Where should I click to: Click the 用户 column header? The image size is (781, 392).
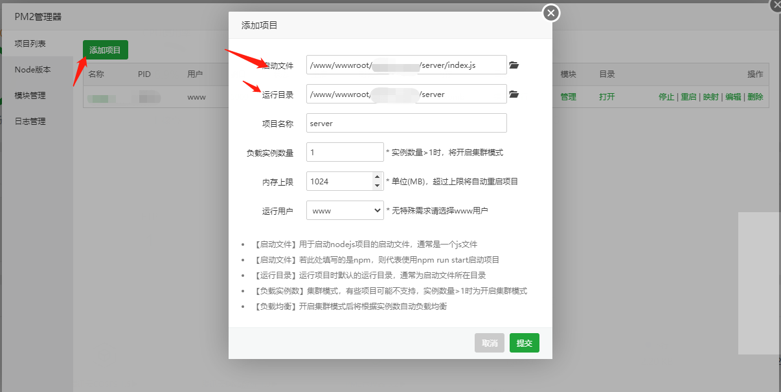(x=196, y=74)
